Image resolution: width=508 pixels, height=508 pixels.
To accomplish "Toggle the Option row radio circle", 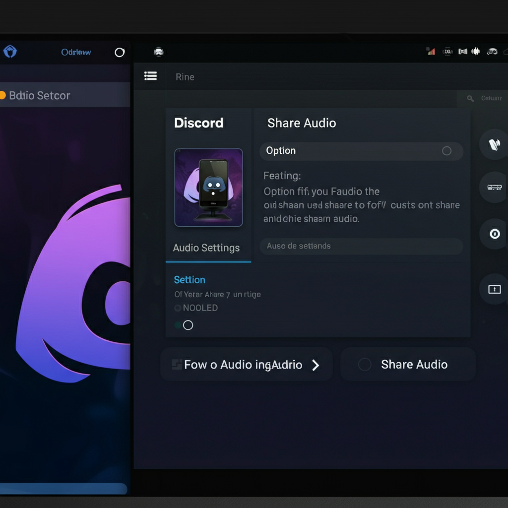I will (x=447, y=151).
